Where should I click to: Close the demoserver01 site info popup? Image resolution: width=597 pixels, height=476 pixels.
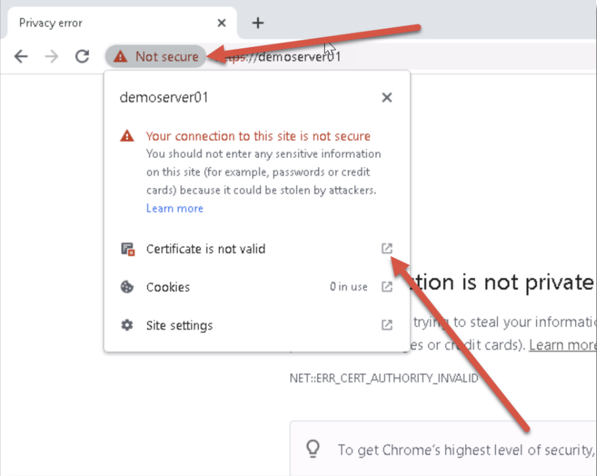(387, 97)
